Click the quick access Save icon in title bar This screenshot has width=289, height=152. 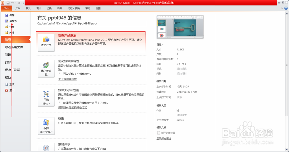(x=8, y=3)
